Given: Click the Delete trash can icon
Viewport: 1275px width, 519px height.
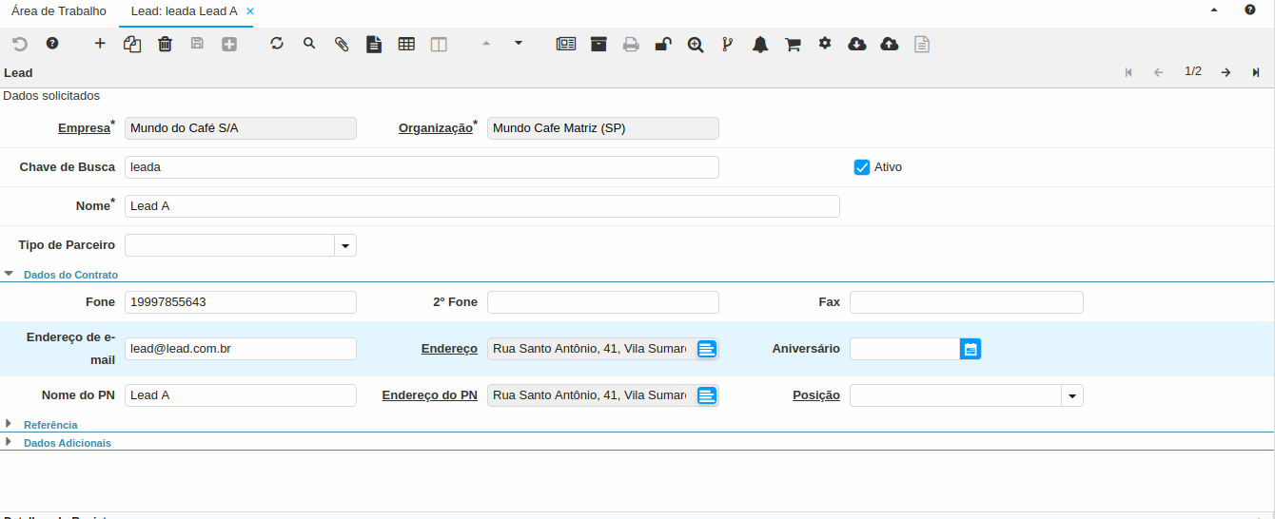Looking at the screenshot, I should pyautogui.click(x=165, y=44).
